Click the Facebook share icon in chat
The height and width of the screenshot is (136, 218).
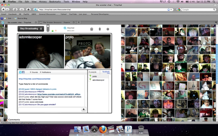(x=24, y=72)
